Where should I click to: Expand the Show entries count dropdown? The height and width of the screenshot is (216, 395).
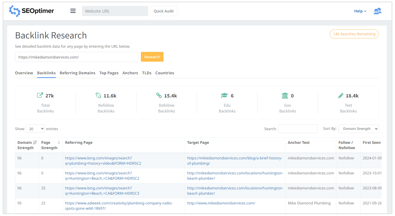pyautogui.click(x=35, y=129)
